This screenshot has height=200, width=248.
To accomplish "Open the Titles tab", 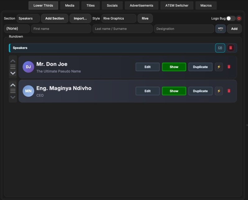I will pyautogui.click(x=90, y=6).
